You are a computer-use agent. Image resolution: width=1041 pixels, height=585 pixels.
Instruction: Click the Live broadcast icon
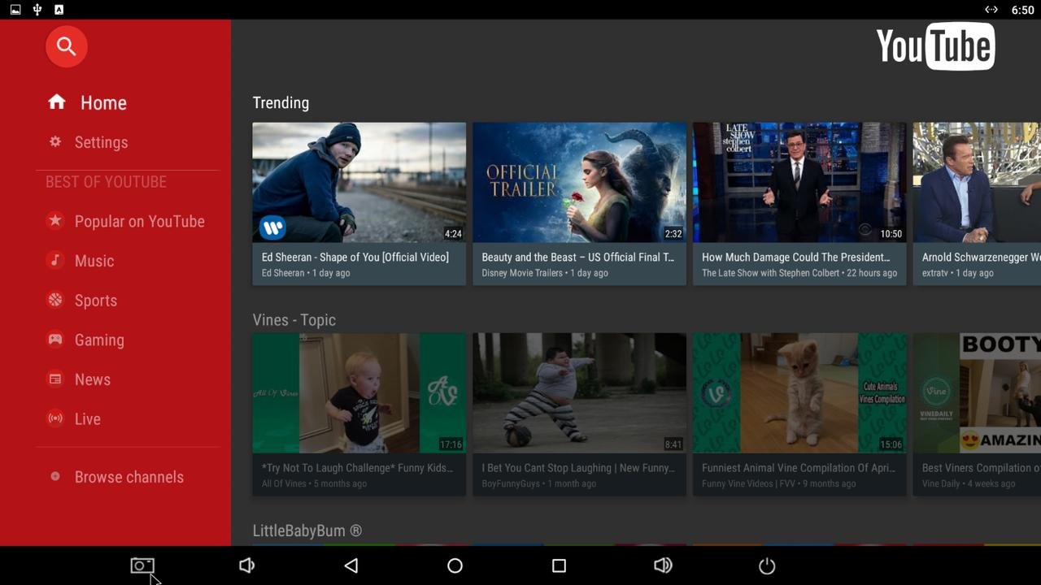55,418
